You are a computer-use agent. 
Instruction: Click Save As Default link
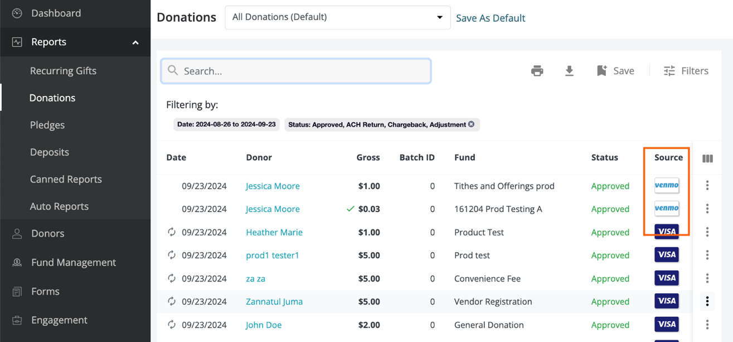491,18
